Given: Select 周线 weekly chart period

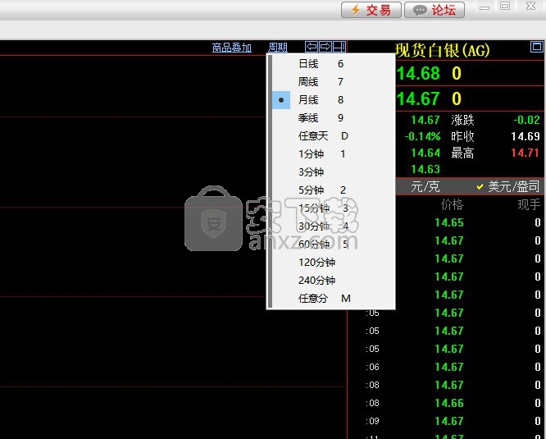Looking at the screenshot, I should click(x=320, y=82).
